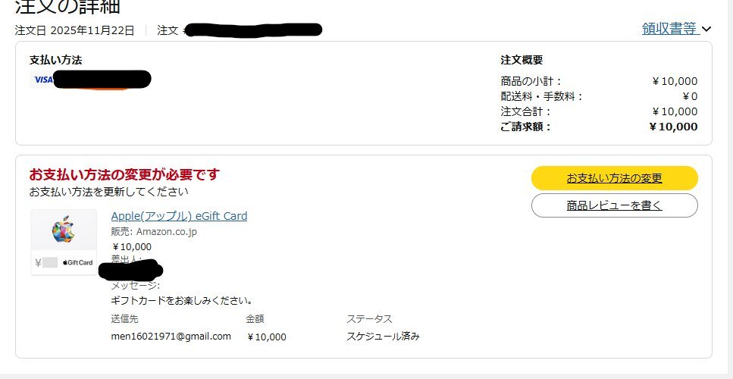
Task: Click the ギフトカードをお楽しみください message text
Action: [x=182, y=300]
